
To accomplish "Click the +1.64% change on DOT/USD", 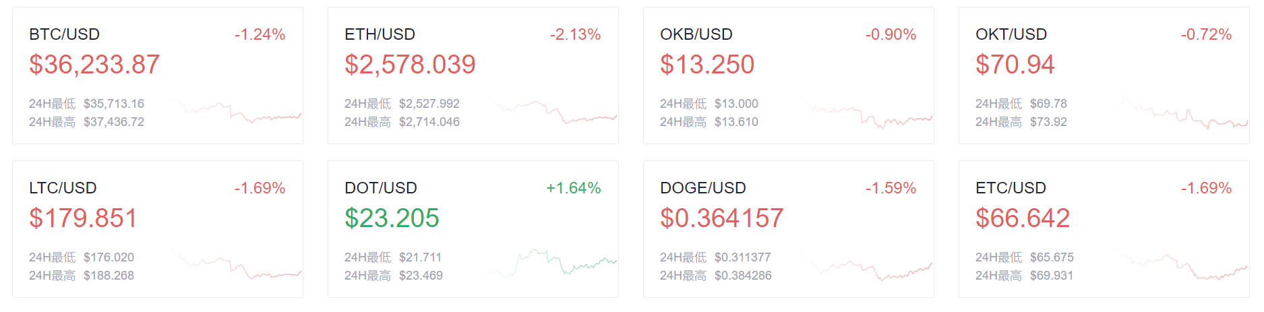I will 573,188.
